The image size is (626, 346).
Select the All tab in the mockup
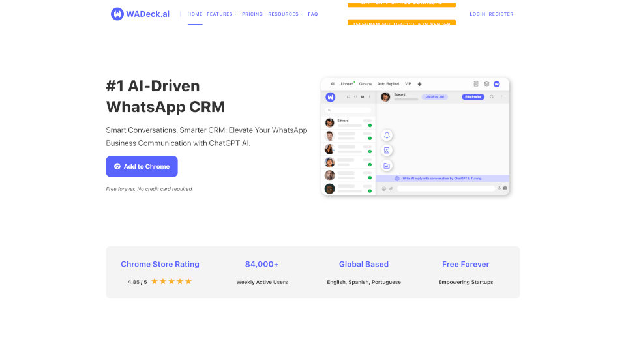tap(333, 84)
